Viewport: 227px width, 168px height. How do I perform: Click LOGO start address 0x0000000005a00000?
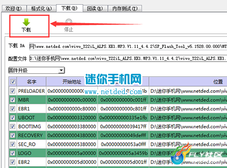point(72,153)
